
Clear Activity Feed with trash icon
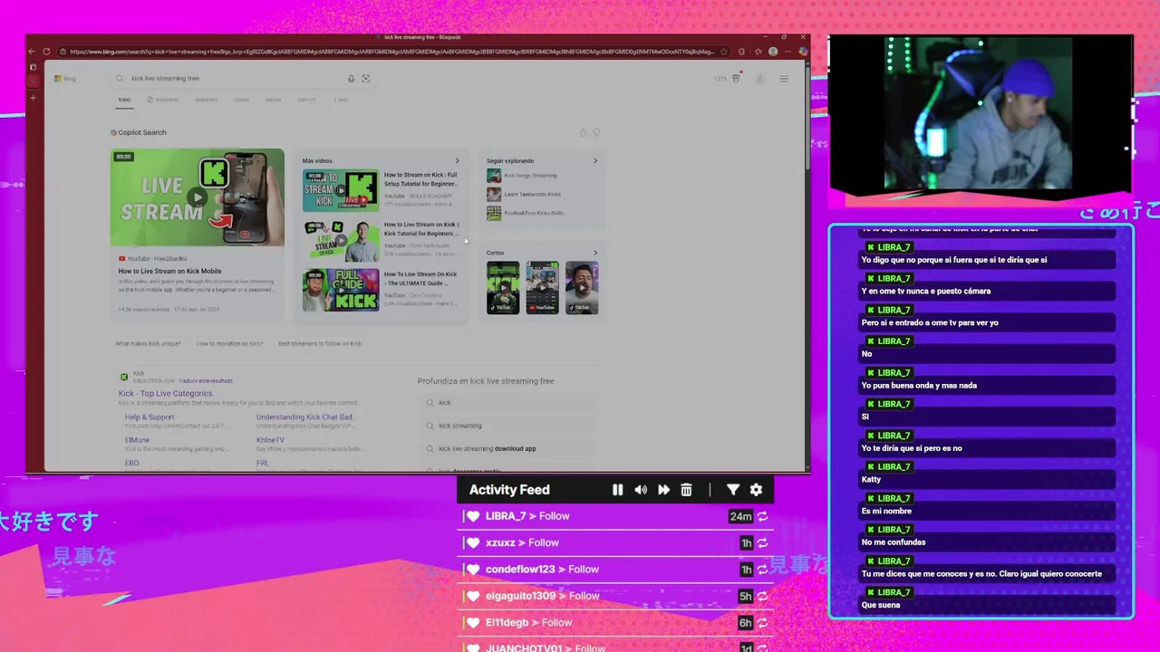click(686, 490)
